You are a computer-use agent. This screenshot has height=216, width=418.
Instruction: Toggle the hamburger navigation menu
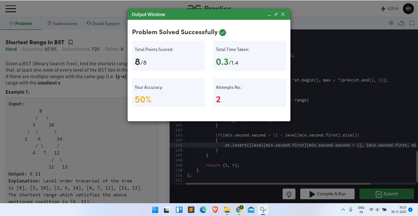(x=10, y=9)
